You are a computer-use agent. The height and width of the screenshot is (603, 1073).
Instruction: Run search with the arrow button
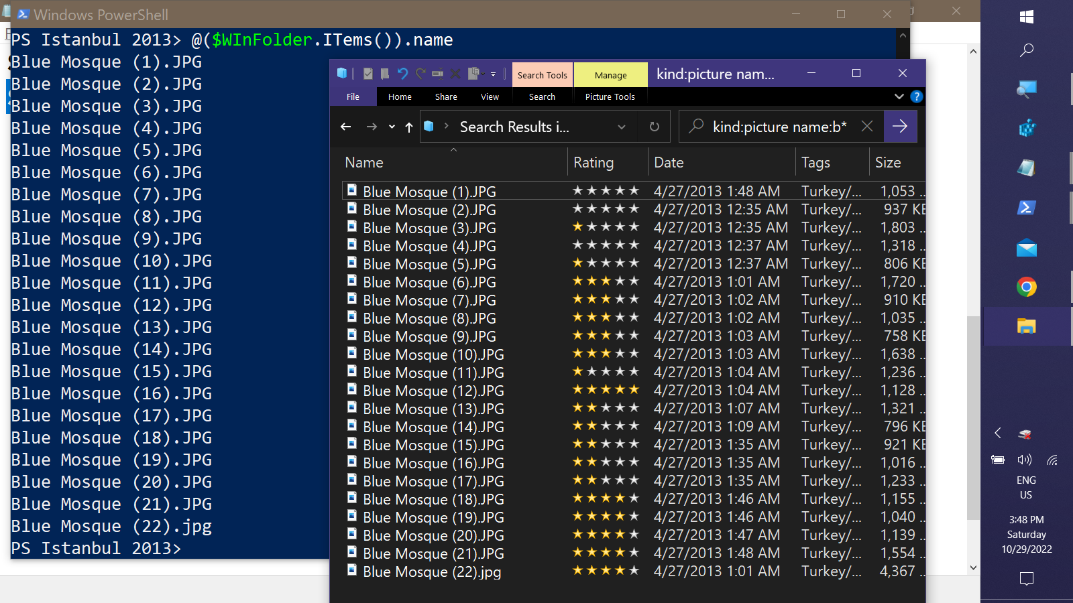[x=900, y=126]
